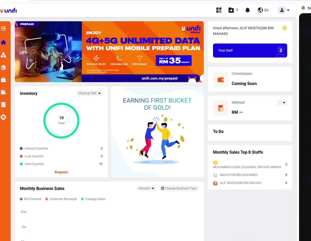311x241 pixels.
Task: Open the Amount dropdown in Monthly Business Sales
Action: (x=146, y=188)
